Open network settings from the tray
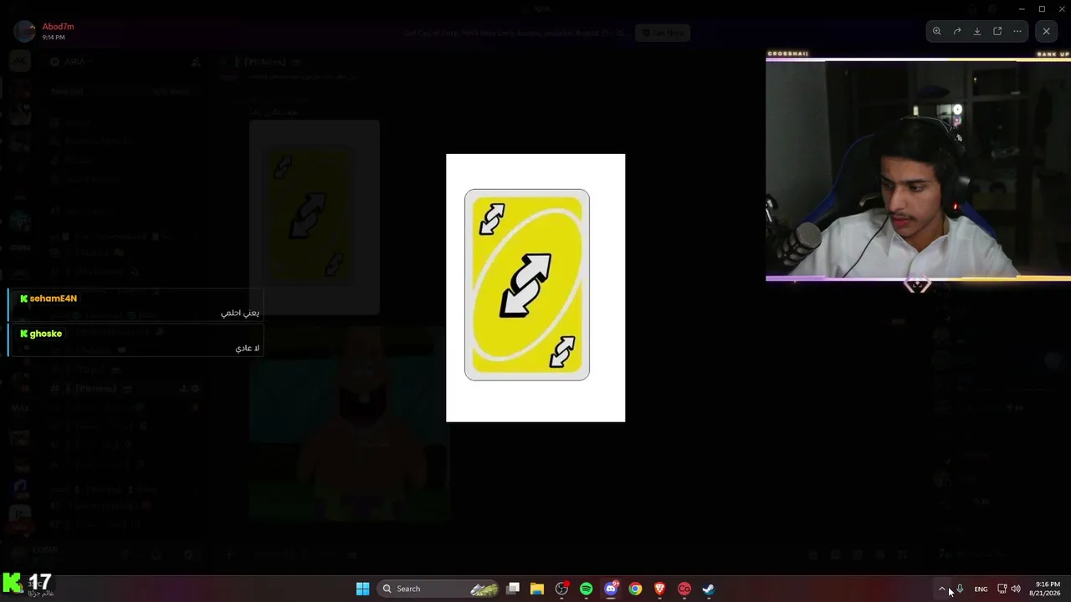1071x602 pixels. (1002, 589)
